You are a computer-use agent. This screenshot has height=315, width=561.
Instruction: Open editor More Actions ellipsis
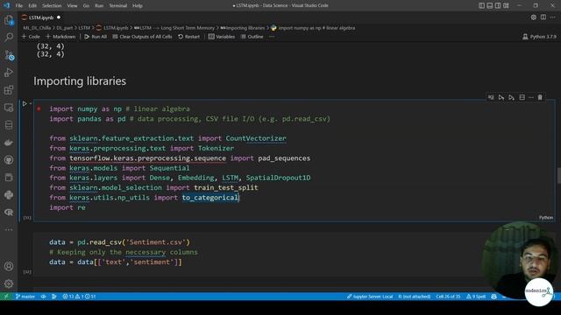[x=553, y=17]
